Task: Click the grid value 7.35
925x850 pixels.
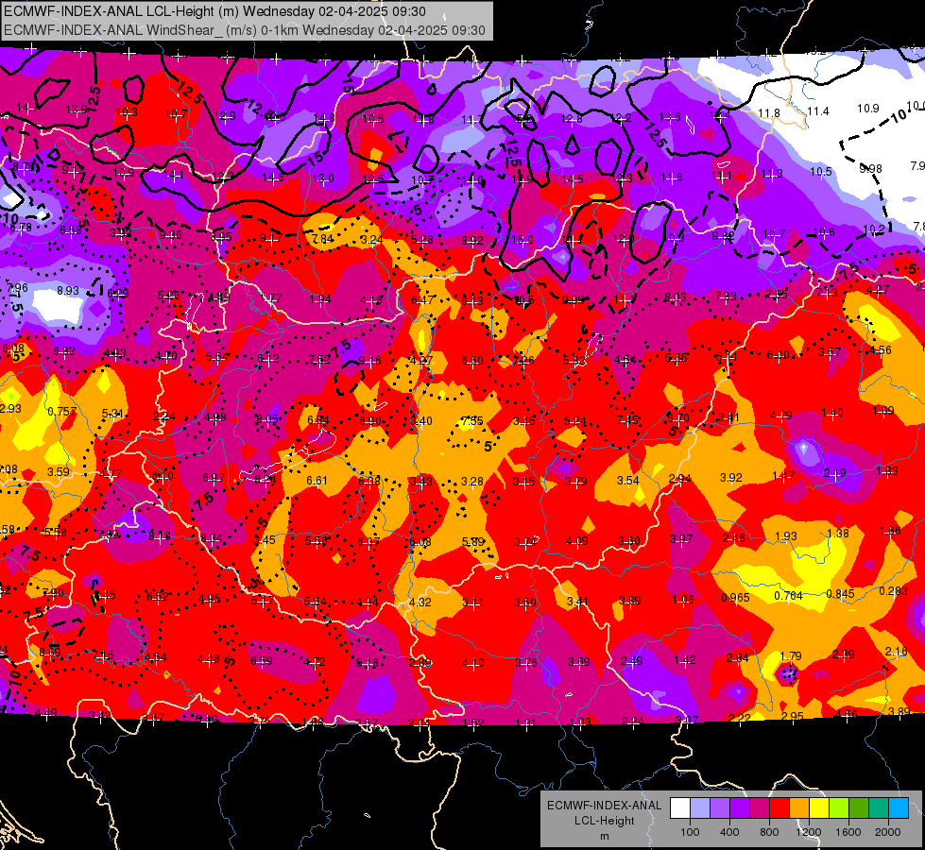Action: point(471,420)
